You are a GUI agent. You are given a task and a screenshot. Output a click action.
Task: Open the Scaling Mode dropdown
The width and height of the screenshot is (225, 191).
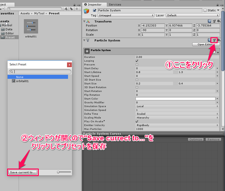tap(177, 117)
